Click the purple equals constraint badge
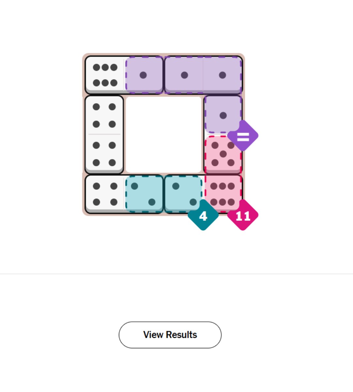Image resolution: width=353 pixels, height=392 pixels. click(x=243, y=136)
